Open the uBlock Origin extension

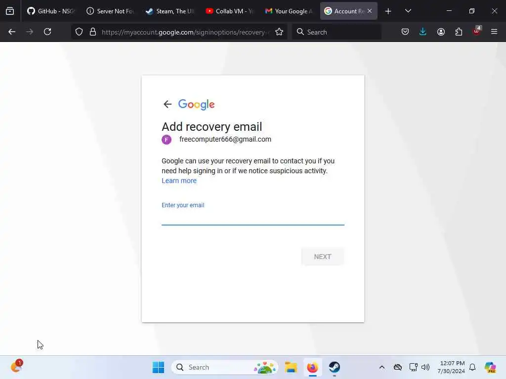pos(477,31)
